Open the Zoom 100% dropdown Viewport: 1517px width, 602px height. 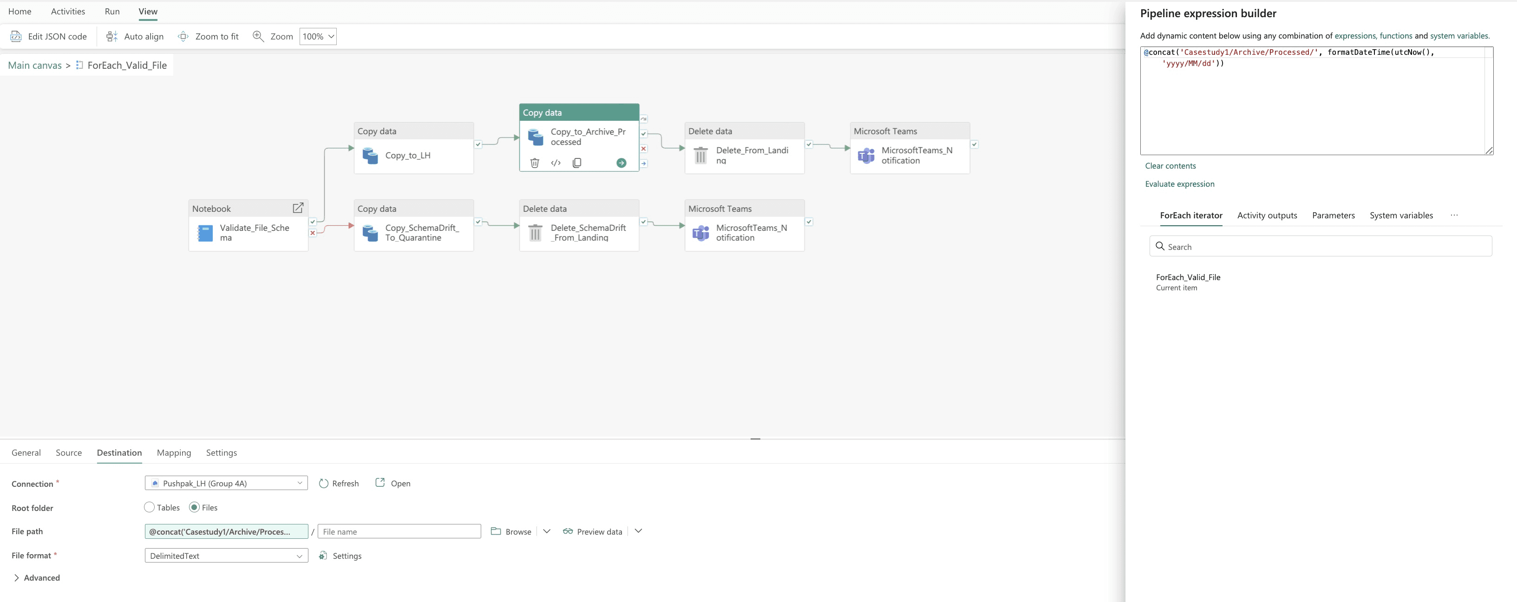pos(318,37)
